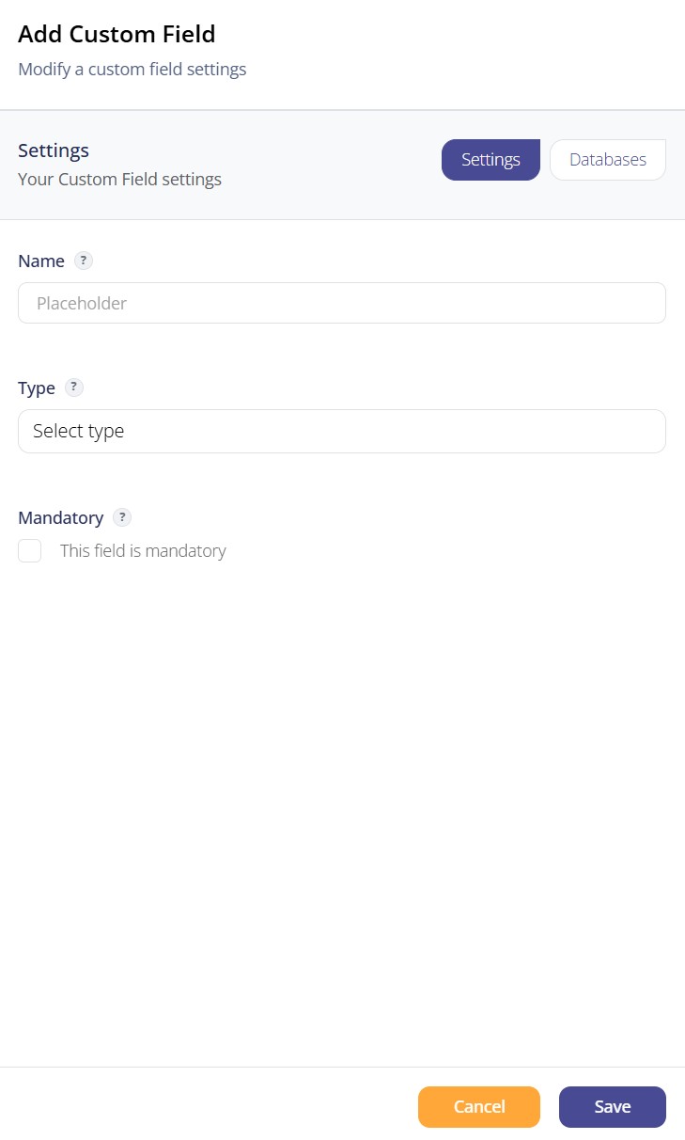Click the Name field label
685x1140 pixels.
pos(41,261)
